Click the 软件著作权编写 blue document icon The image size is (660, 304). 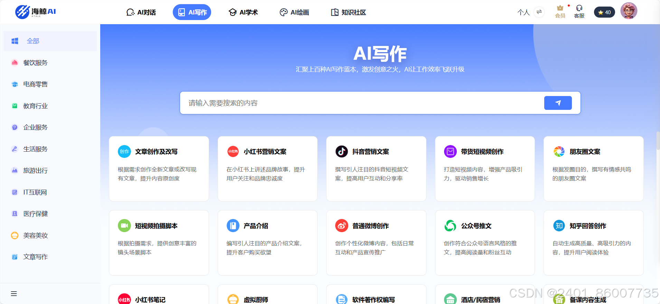click(x=342, y=299)
